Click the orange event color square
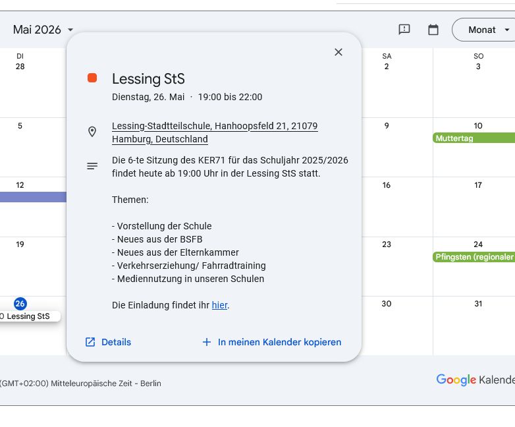 [x=92, y=78]
